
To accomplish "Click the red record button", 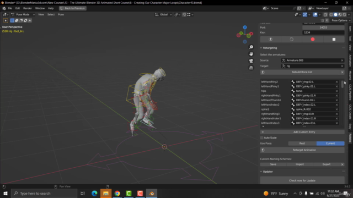I will click(x=313, y=39).
